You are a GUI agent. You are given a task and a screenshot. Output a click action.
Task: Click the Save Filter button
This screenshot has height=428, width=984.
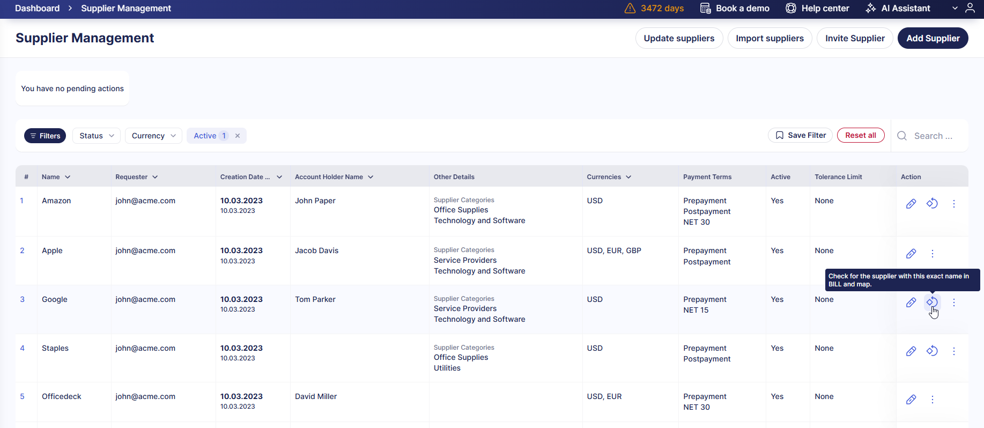[x=800, y=135]
